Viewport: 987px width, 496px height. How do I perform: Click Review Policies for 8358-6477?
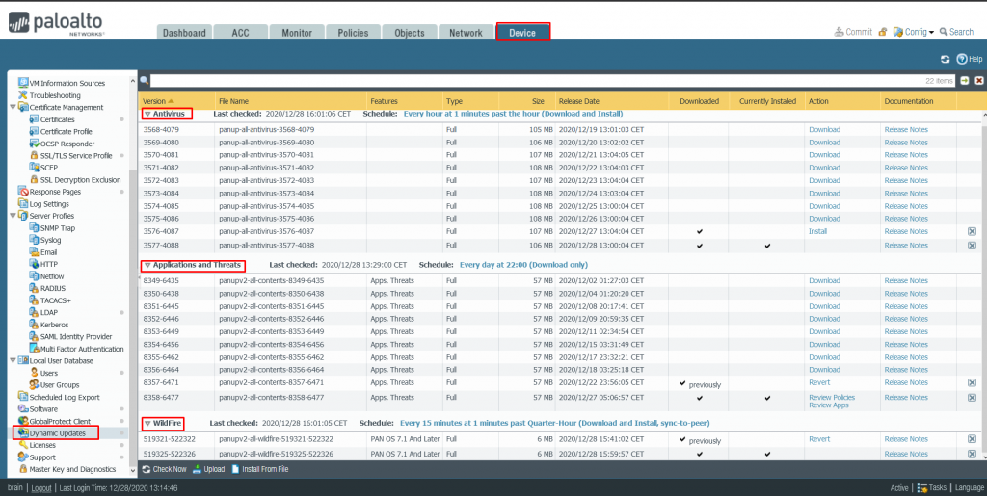pos(832,398)
